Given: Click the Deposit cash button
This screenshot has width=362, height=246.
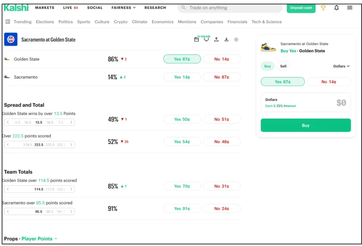Looking at the screenshot, I should click(301, 8).
